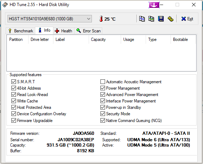Toggle the Write Cache checkbox
The width and height of the screenshot is (203, 164).
tap(14, 101)
